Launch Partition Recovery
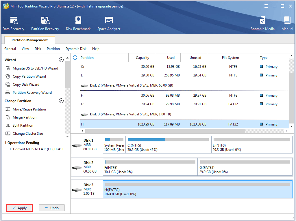The height and width of the screenshot is (221, 296). 45,23
